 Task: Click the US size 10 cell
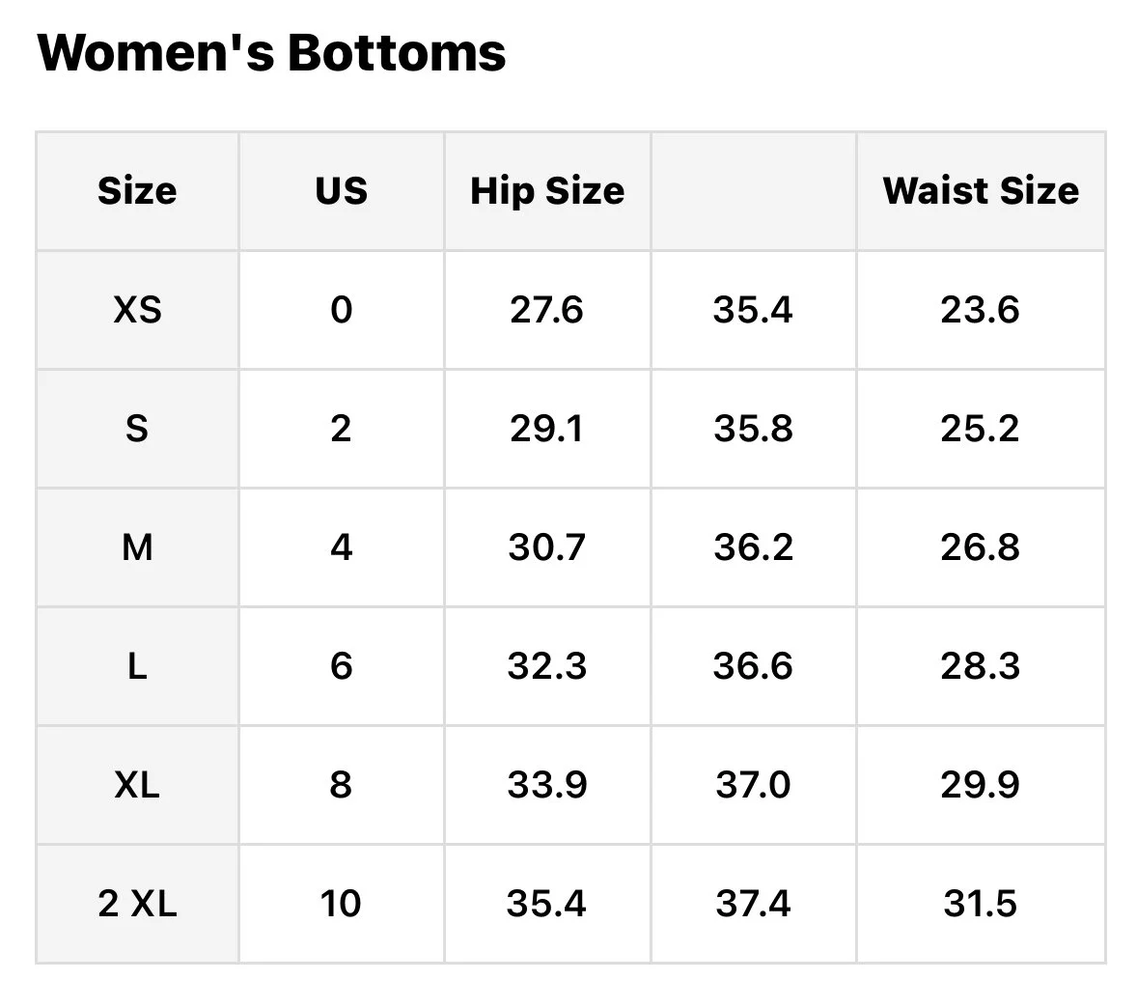pyautogui.click(x=342, y=905)
